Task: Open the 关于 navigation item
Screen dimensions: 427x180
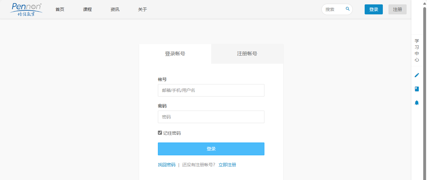Action: tap(143, 9)
